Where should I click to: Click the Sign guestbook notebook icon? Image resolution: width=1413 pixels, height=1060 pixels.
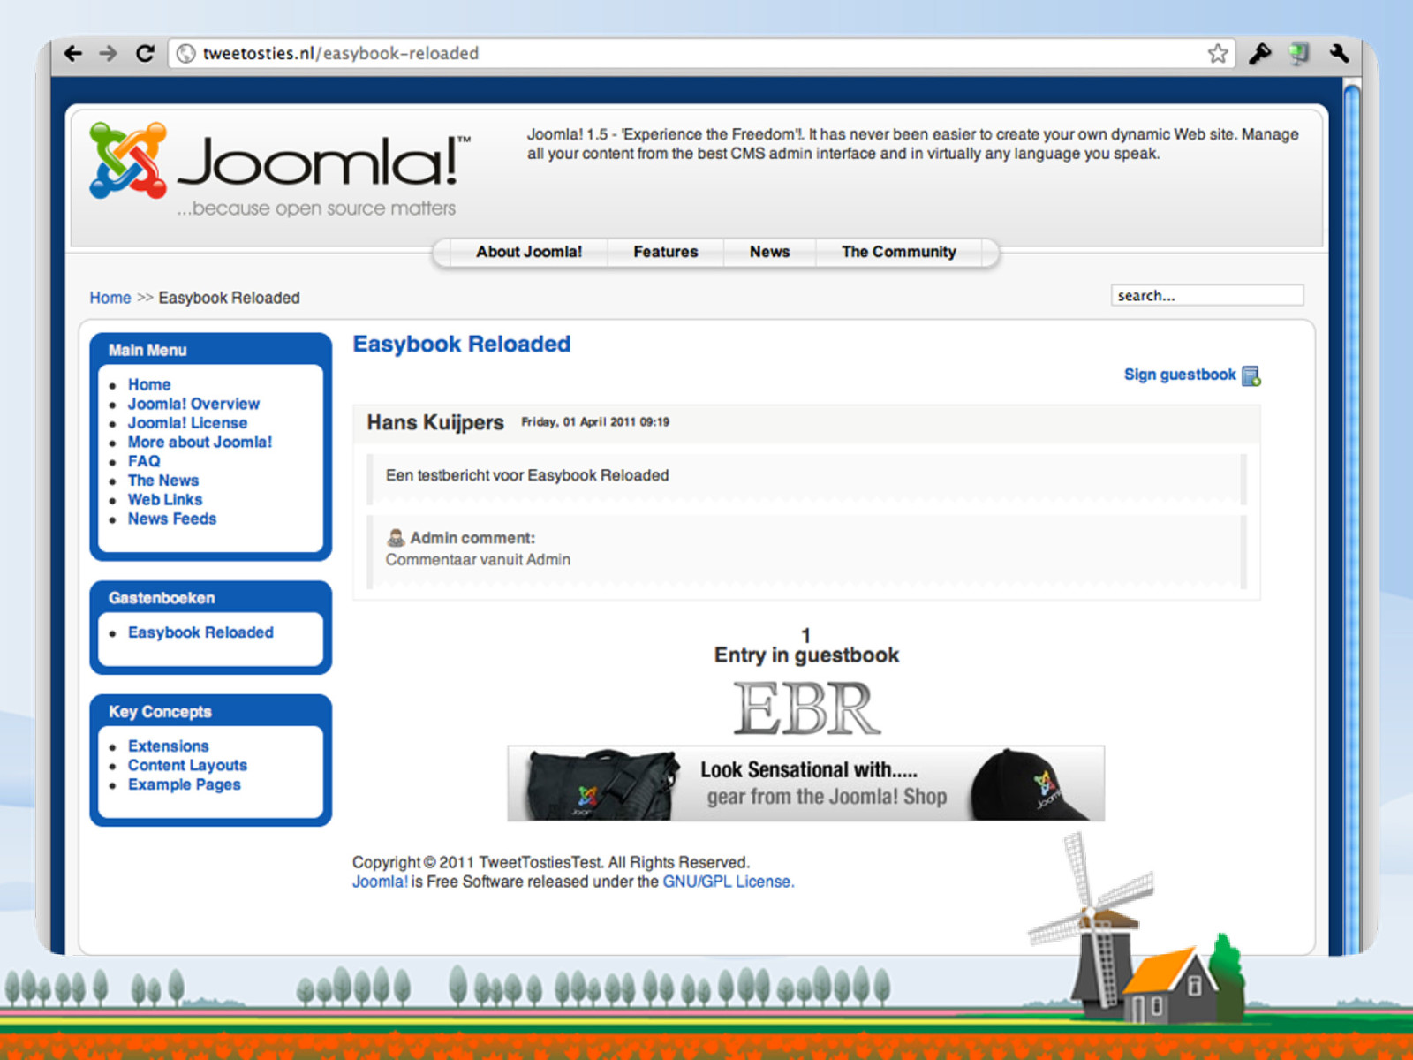[x=1251, y=376]
